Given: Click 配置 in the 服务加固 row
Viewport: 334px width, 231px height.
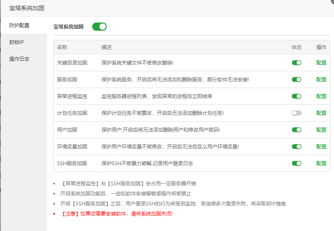Looking at the screenshot, I should coord(321,80).
